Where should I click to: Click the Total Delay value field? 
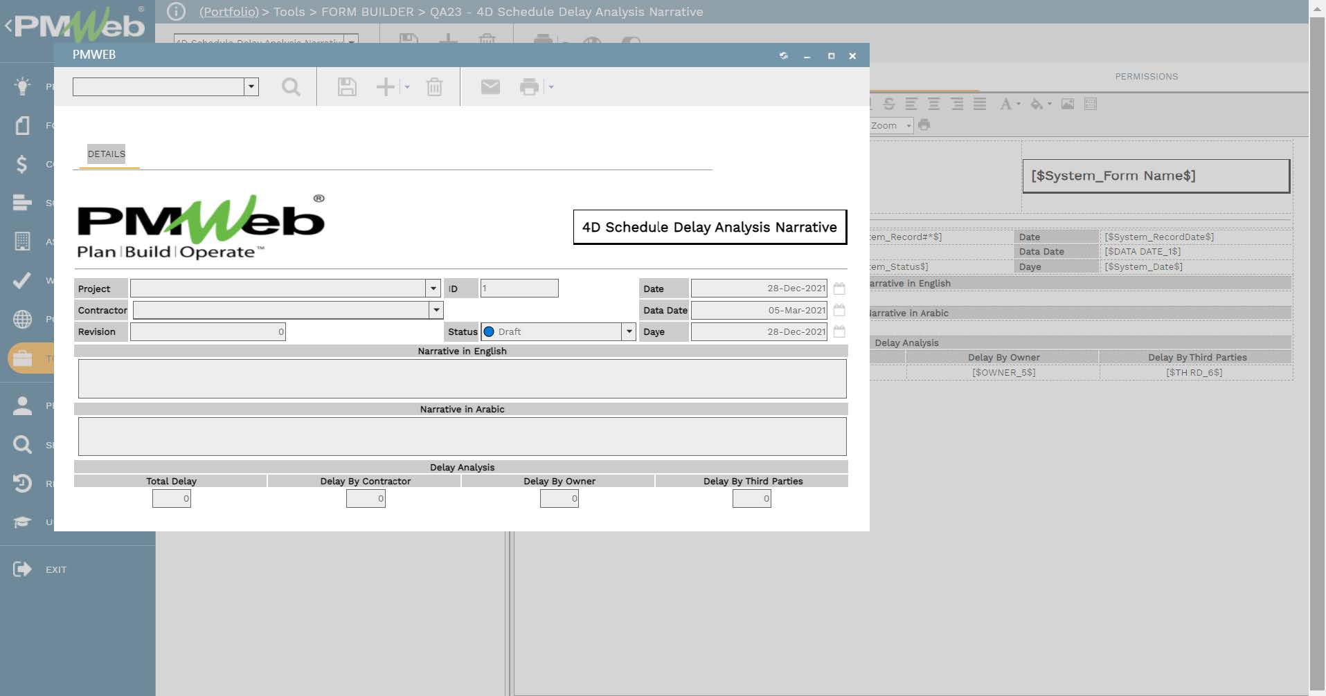pos(172,498)
